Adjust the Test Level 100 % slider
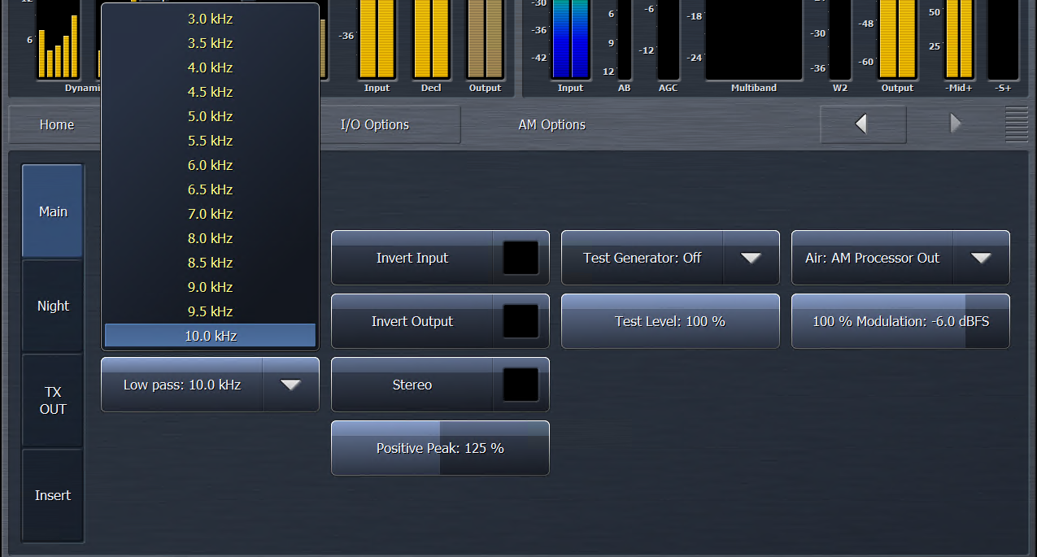 (x=670, y=321)
